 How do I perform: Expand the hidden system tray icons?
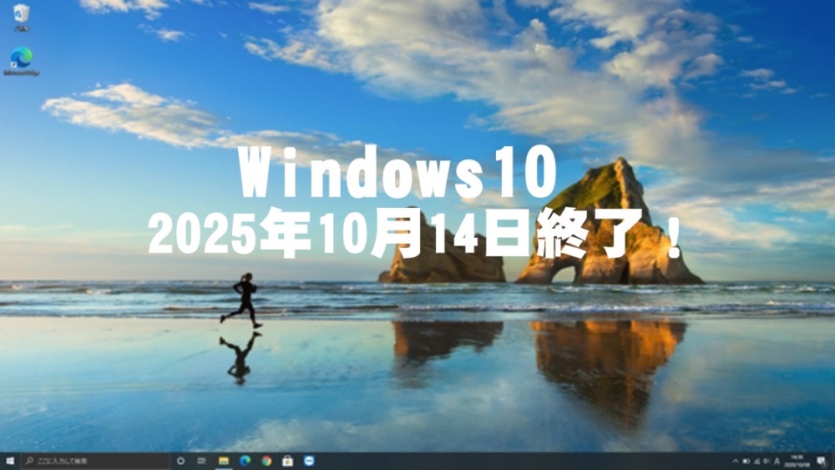[x=736, y=461]
